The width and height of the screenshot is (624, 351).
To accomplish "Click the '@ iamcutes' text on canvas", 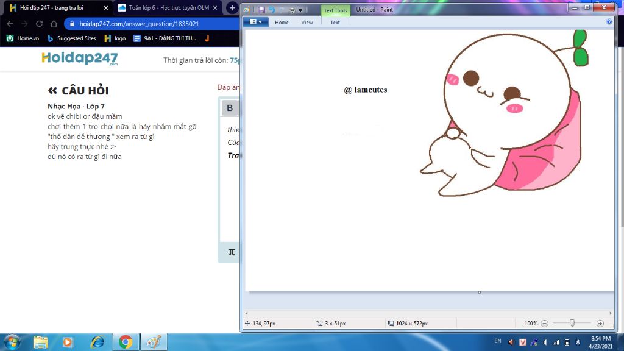I will pyautogui.click(x=366, y=90).
